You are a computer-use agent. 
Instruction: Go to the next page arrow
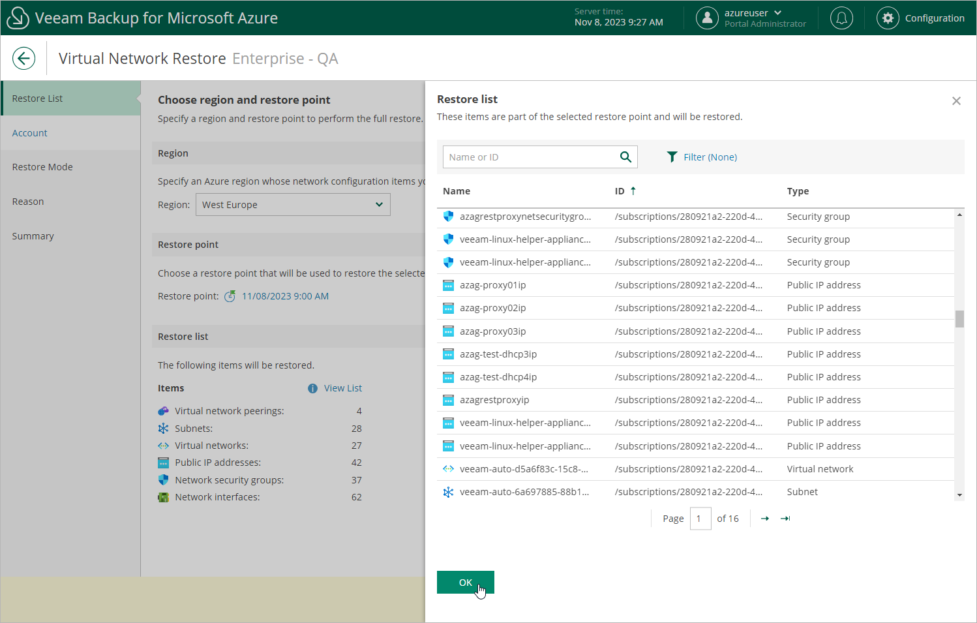[765, 519]
